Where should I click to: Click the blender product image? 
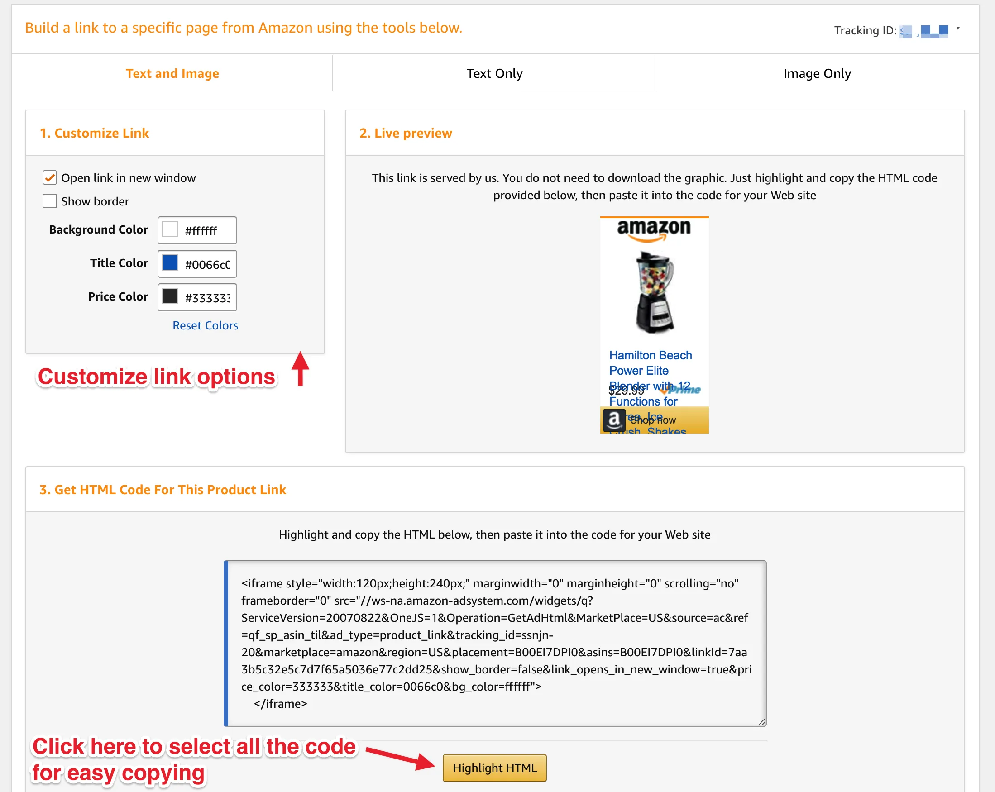(x=655, y=292)
